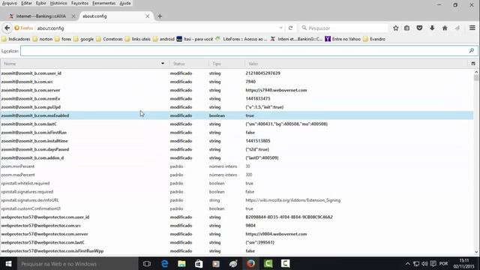Click the vertical scrollbar thumb of the preference list
The image size is (480, 270).
point(476,77)
